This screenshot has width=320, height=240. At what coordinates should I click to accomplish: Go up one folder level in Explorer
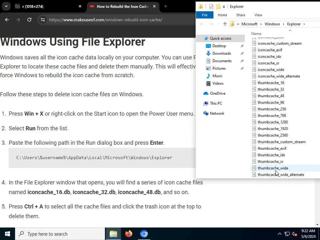click(225, 24)
